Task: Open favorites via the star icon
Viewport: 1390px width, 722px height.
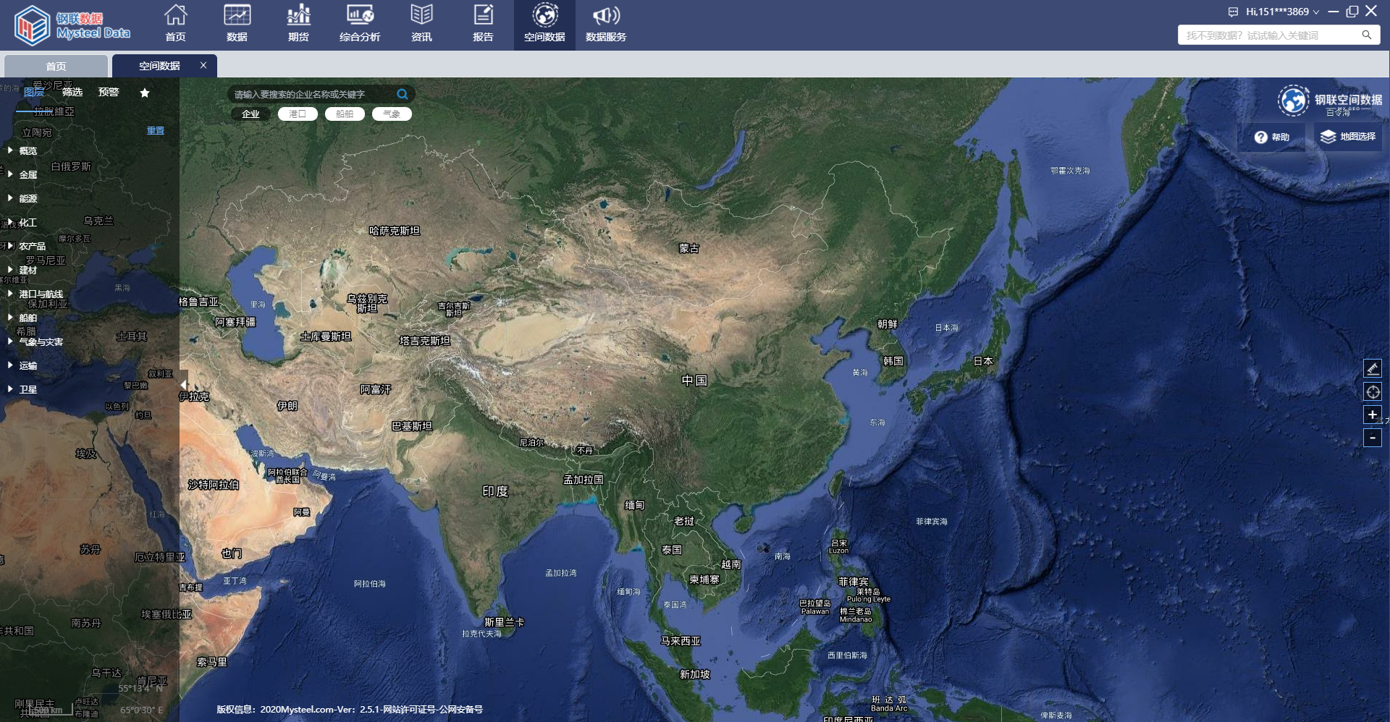Action: click(145, 93)
